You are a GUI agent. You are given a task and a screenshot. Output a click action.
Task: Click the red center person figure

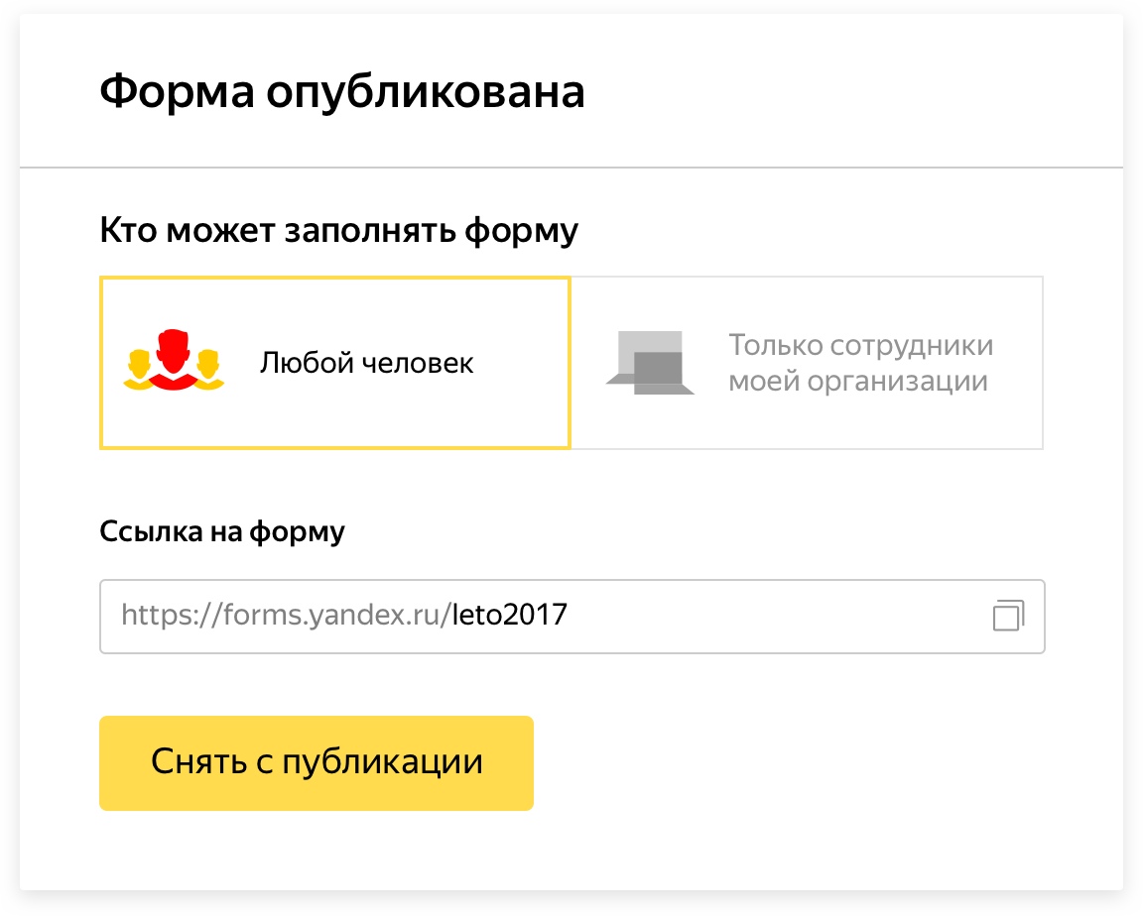coord(175,357)
